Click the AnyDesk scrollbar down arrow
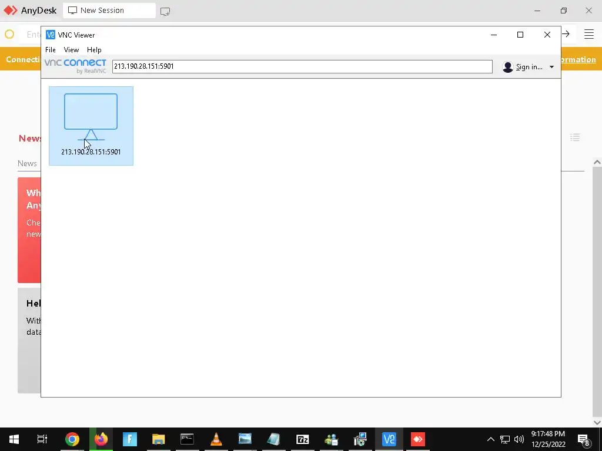This screenshot has width=602, height=451. coord(597,423)
